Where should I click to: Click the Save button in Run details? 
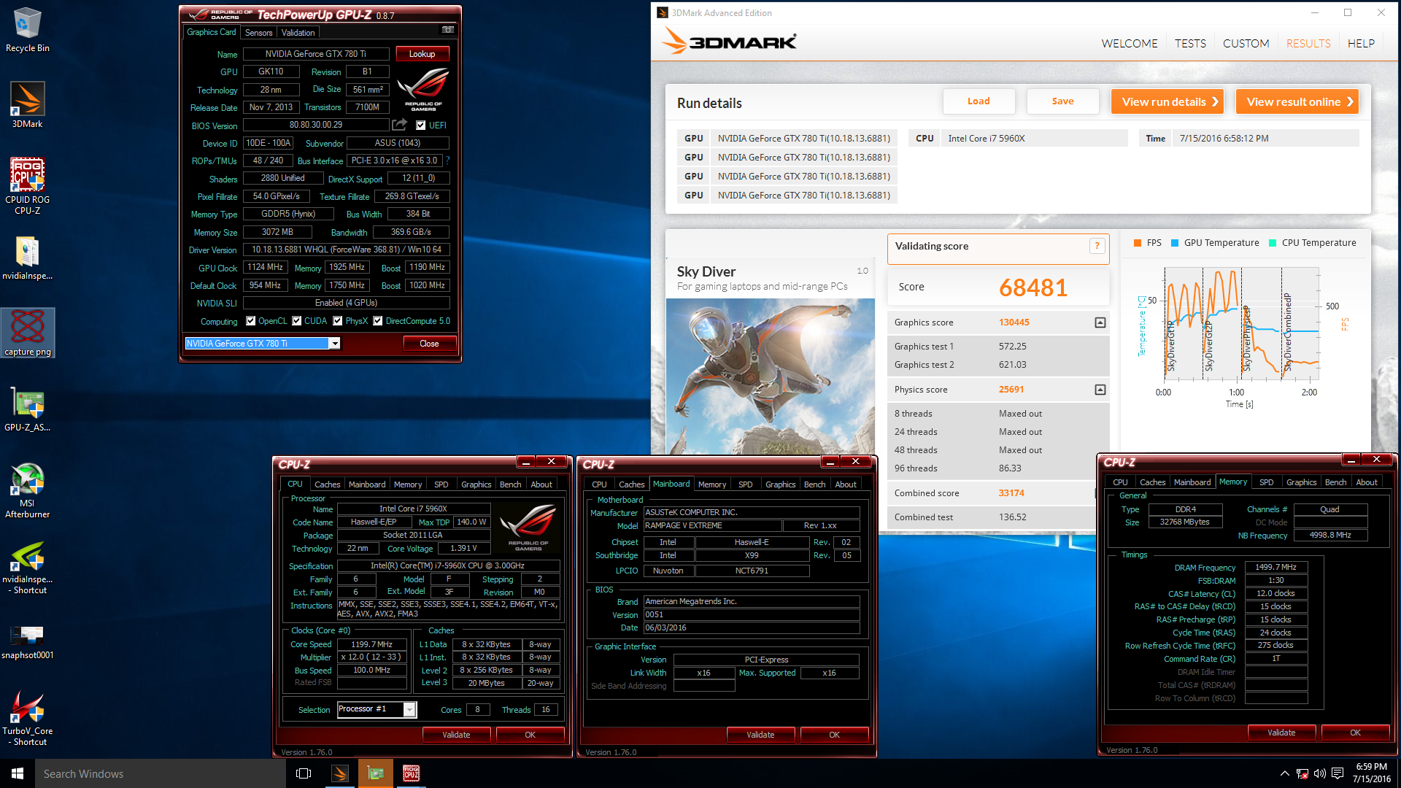pos(1062,101)
